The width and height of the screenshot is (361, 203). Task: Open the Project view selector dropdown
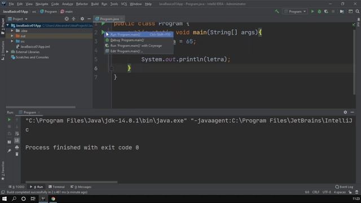pos(17,19)
